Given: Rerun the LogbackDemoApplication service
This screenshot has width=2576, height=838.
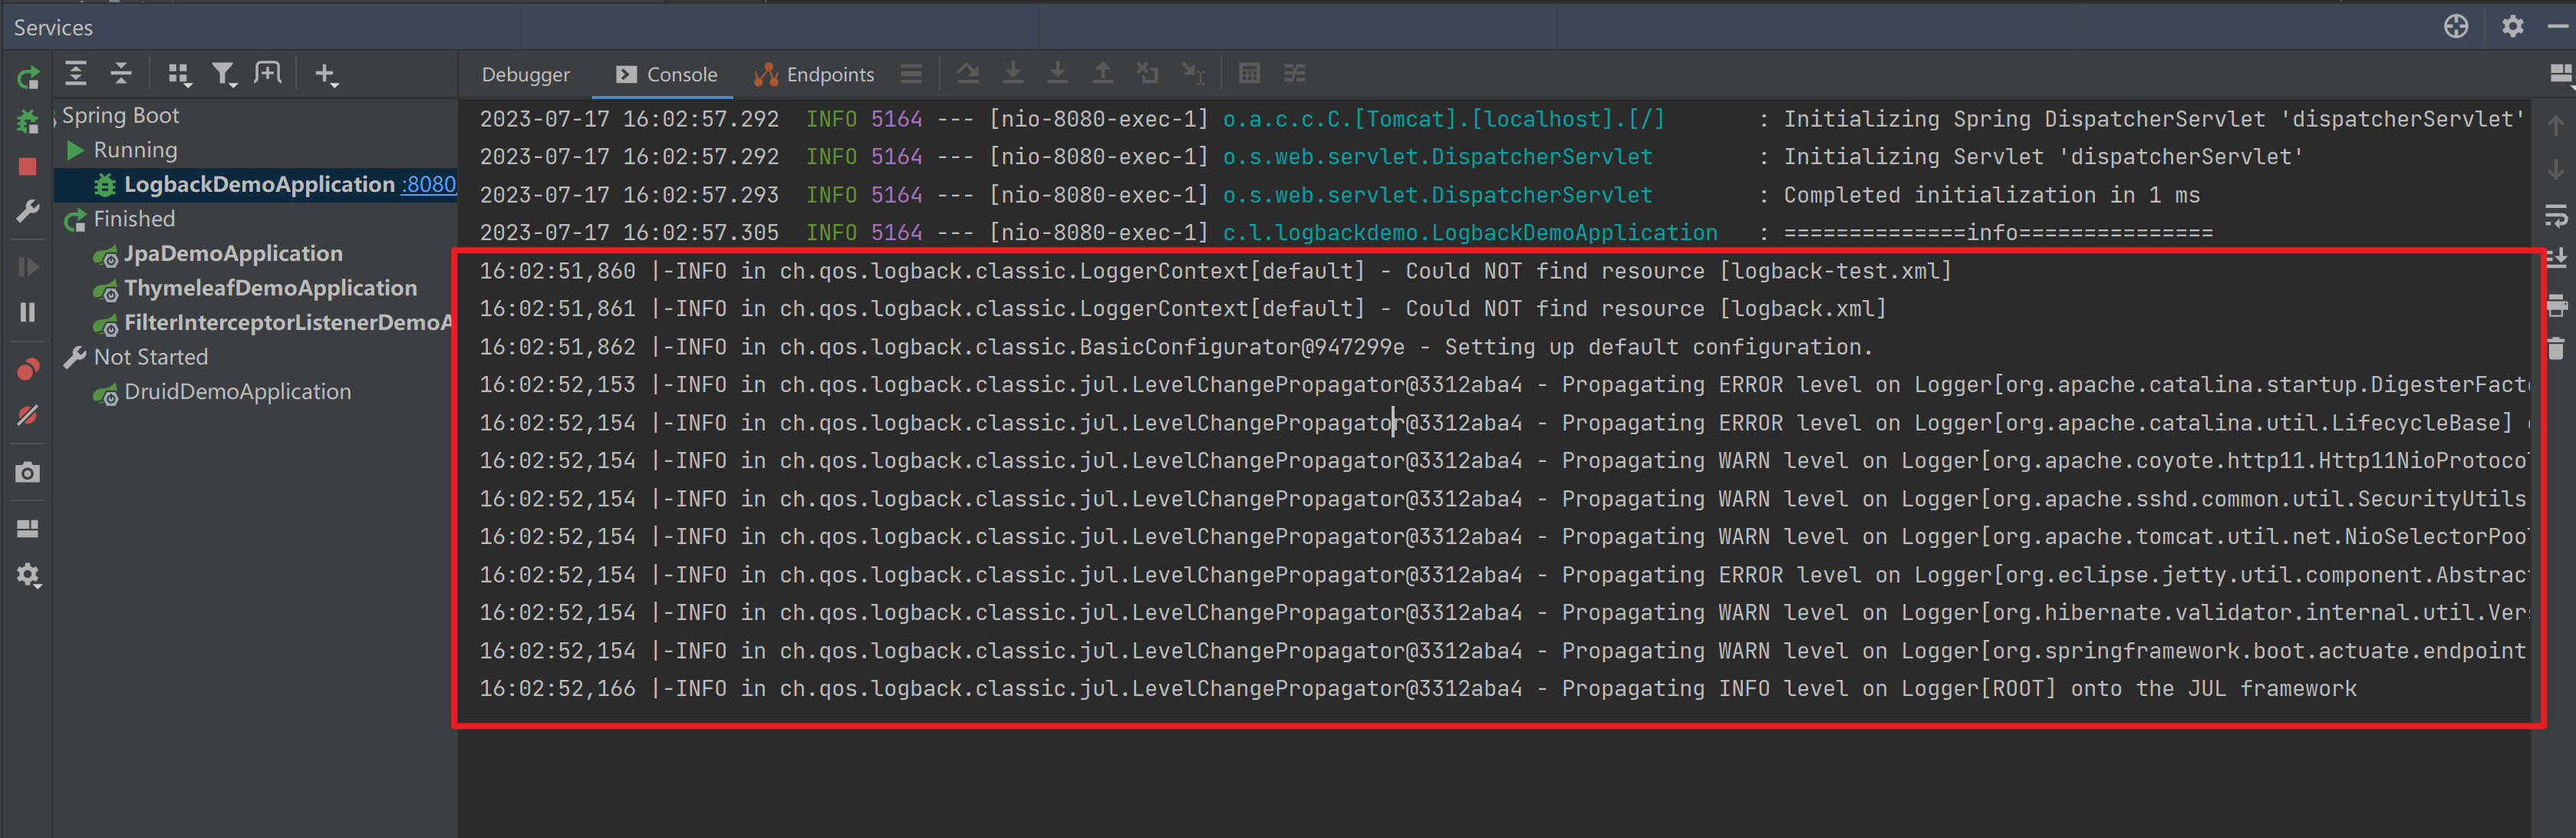Looking at the screenshot, I should 28,76.
